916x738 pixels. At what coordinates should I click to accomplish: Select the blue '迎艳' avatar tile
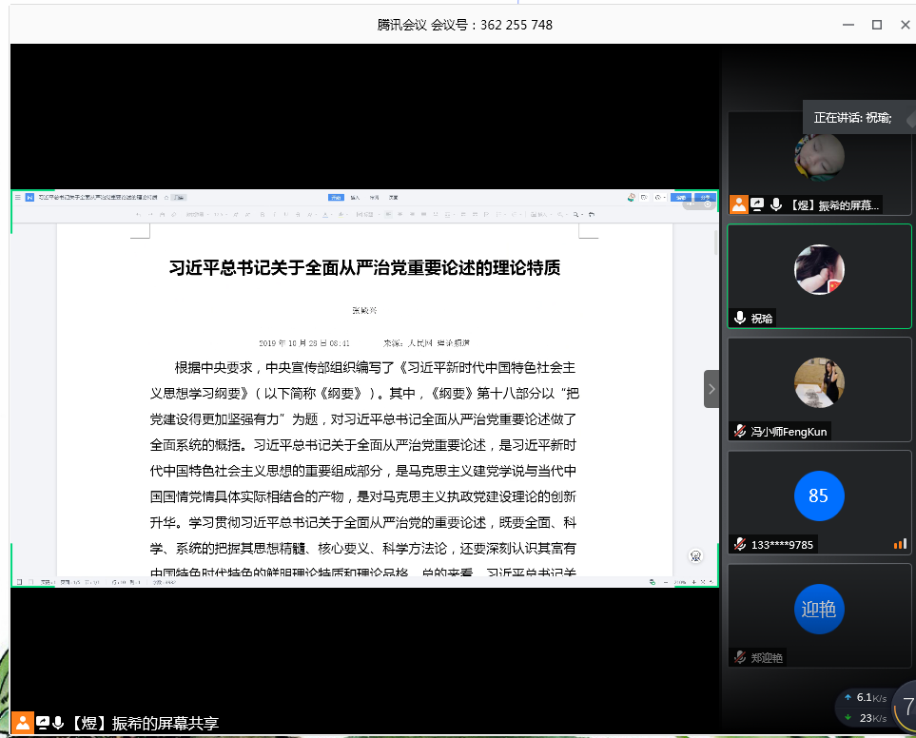coord(818,609)
